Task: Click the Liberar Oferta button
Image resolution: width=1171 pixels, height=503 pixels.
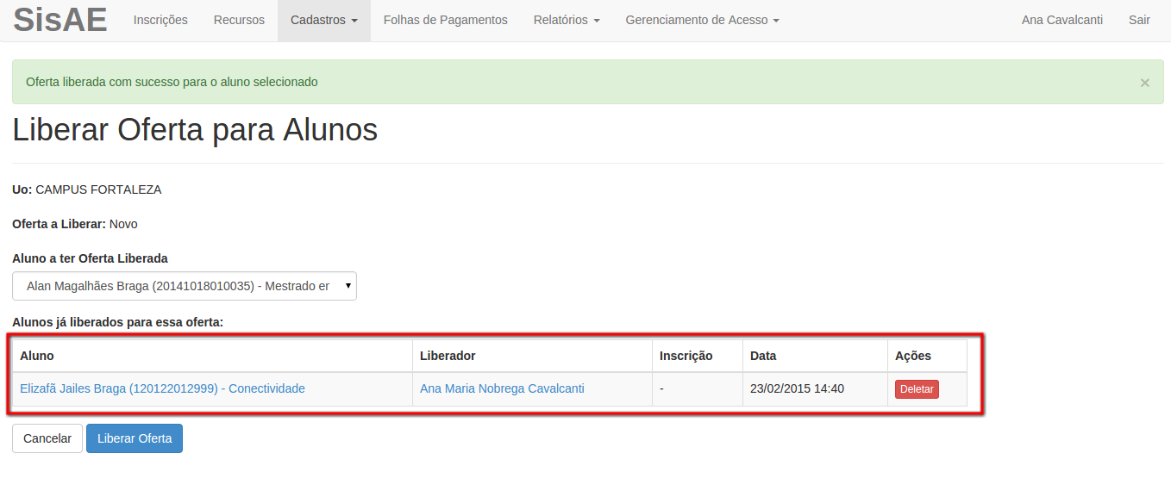Action: 135,438
